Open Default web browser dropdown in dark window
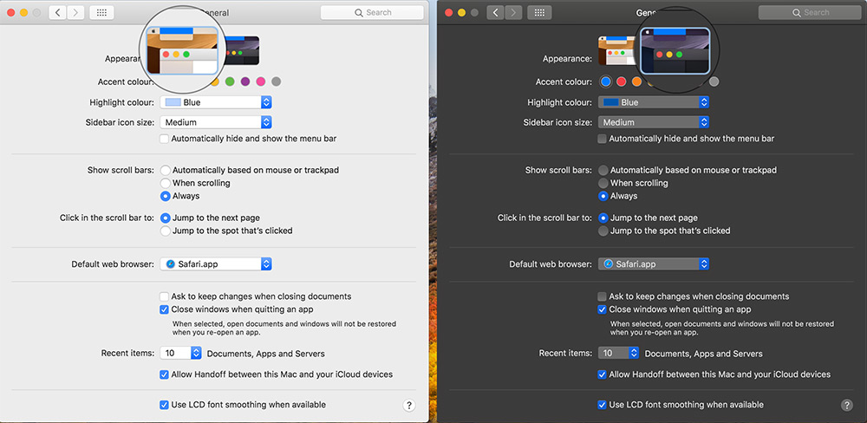Image resolution: width=867 pixels, height=423 pixels. click(654, 264)
